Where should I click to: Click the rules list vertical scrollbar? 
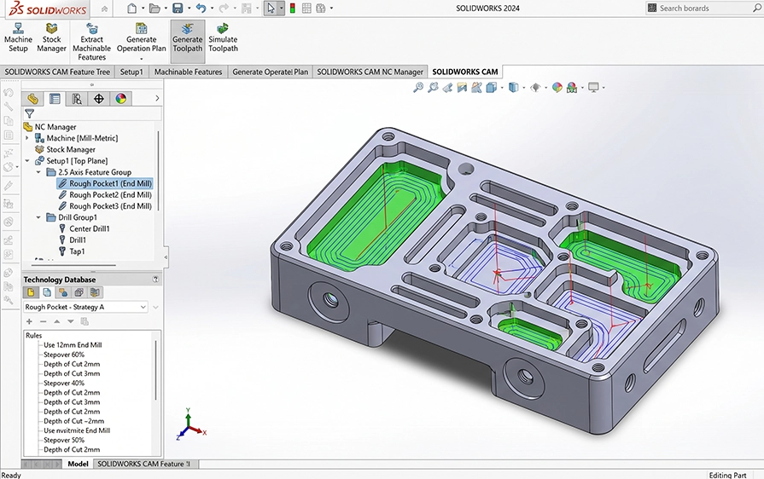click(156, 371)
